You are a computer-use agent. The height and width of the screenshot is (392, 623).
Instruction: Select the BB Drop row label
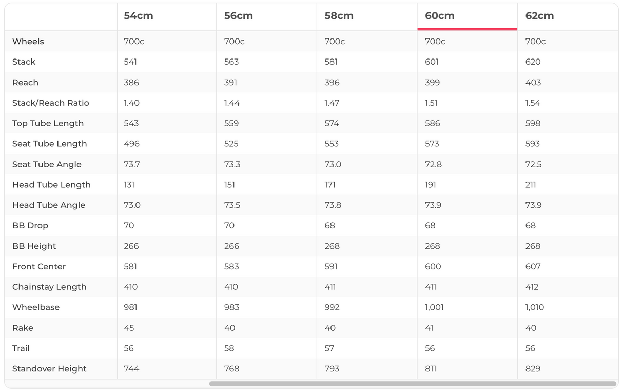30,225
